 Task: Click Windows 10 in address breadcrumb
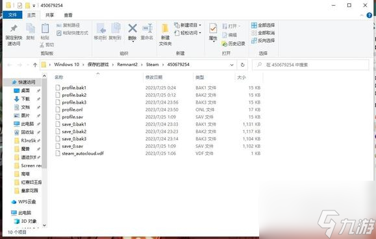pos(66,64)
